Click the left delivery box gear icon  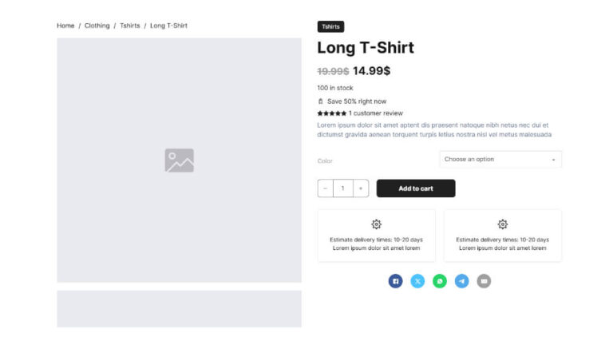377,224
